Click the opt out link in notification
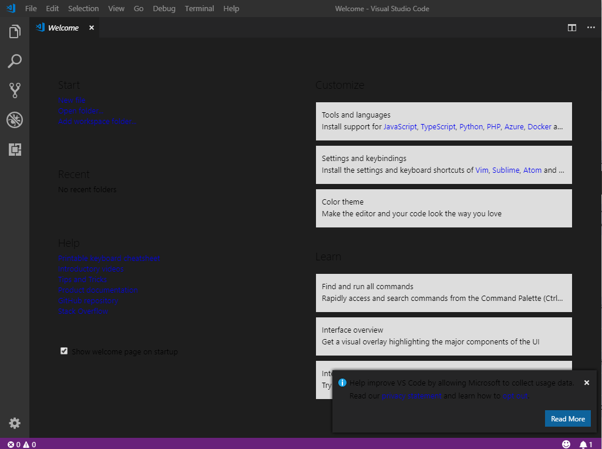The height and width of the screenshot is (449, 602). [515, 396]
